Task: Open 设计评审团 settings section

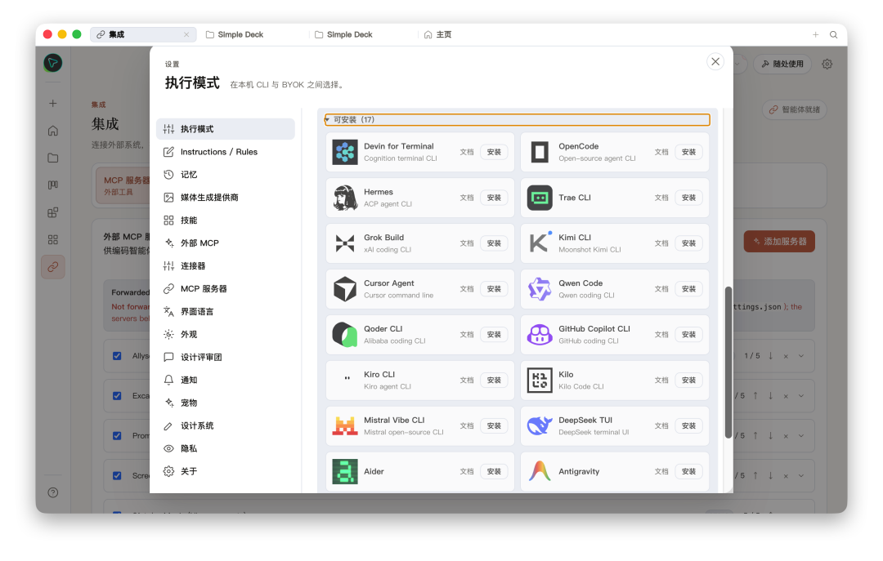Action: 226,358
